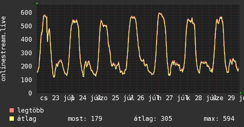
Task: Click the max: 594 statistic
Action: coord(219,119)
